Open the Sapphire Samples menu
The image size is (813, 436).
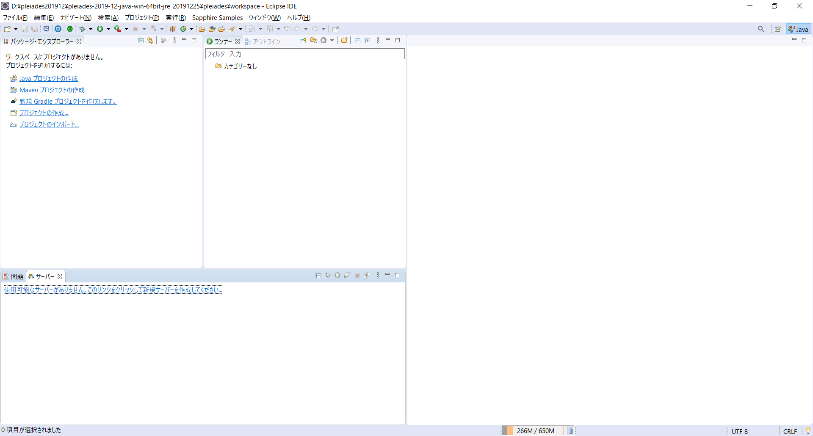217,18
